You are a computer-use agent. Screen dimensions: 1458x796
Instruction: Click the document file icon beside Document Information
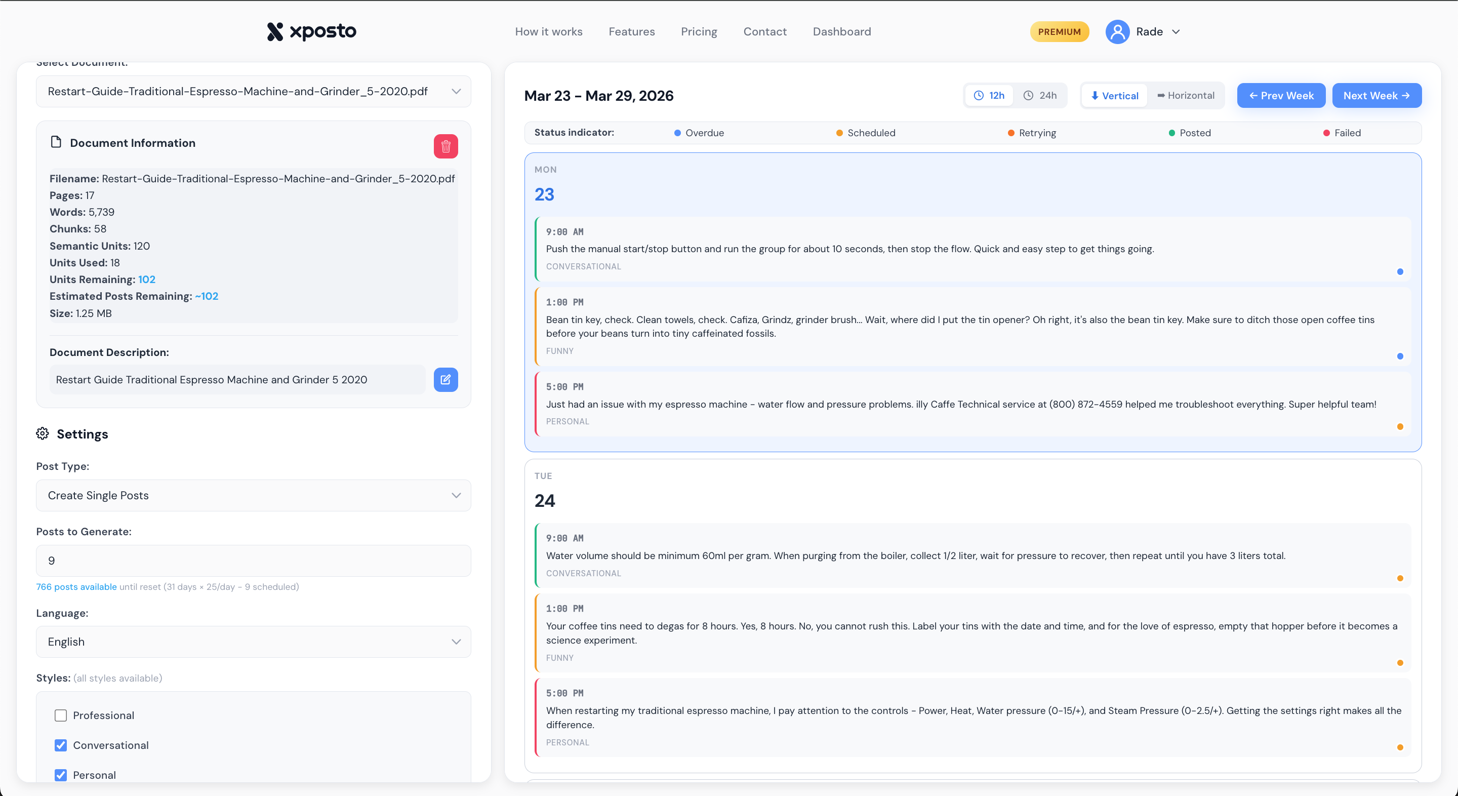(x=56, y=142)
